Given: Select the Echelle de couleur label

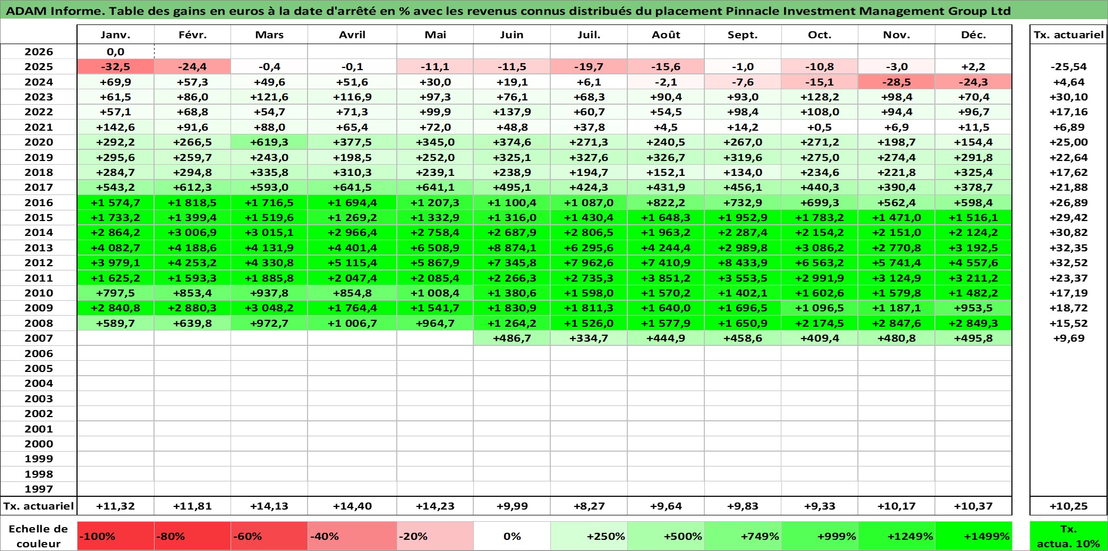Looking at the screenshot, I should 39,536.
